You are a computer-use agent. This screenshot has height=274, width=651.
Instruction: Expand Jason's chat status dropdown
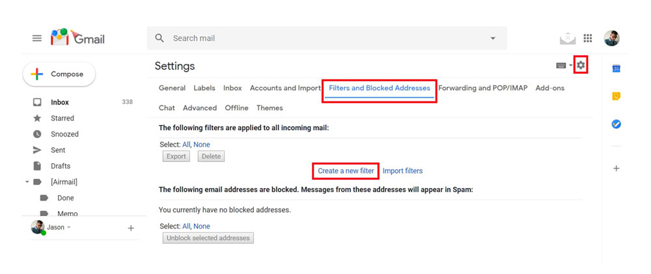69,228
